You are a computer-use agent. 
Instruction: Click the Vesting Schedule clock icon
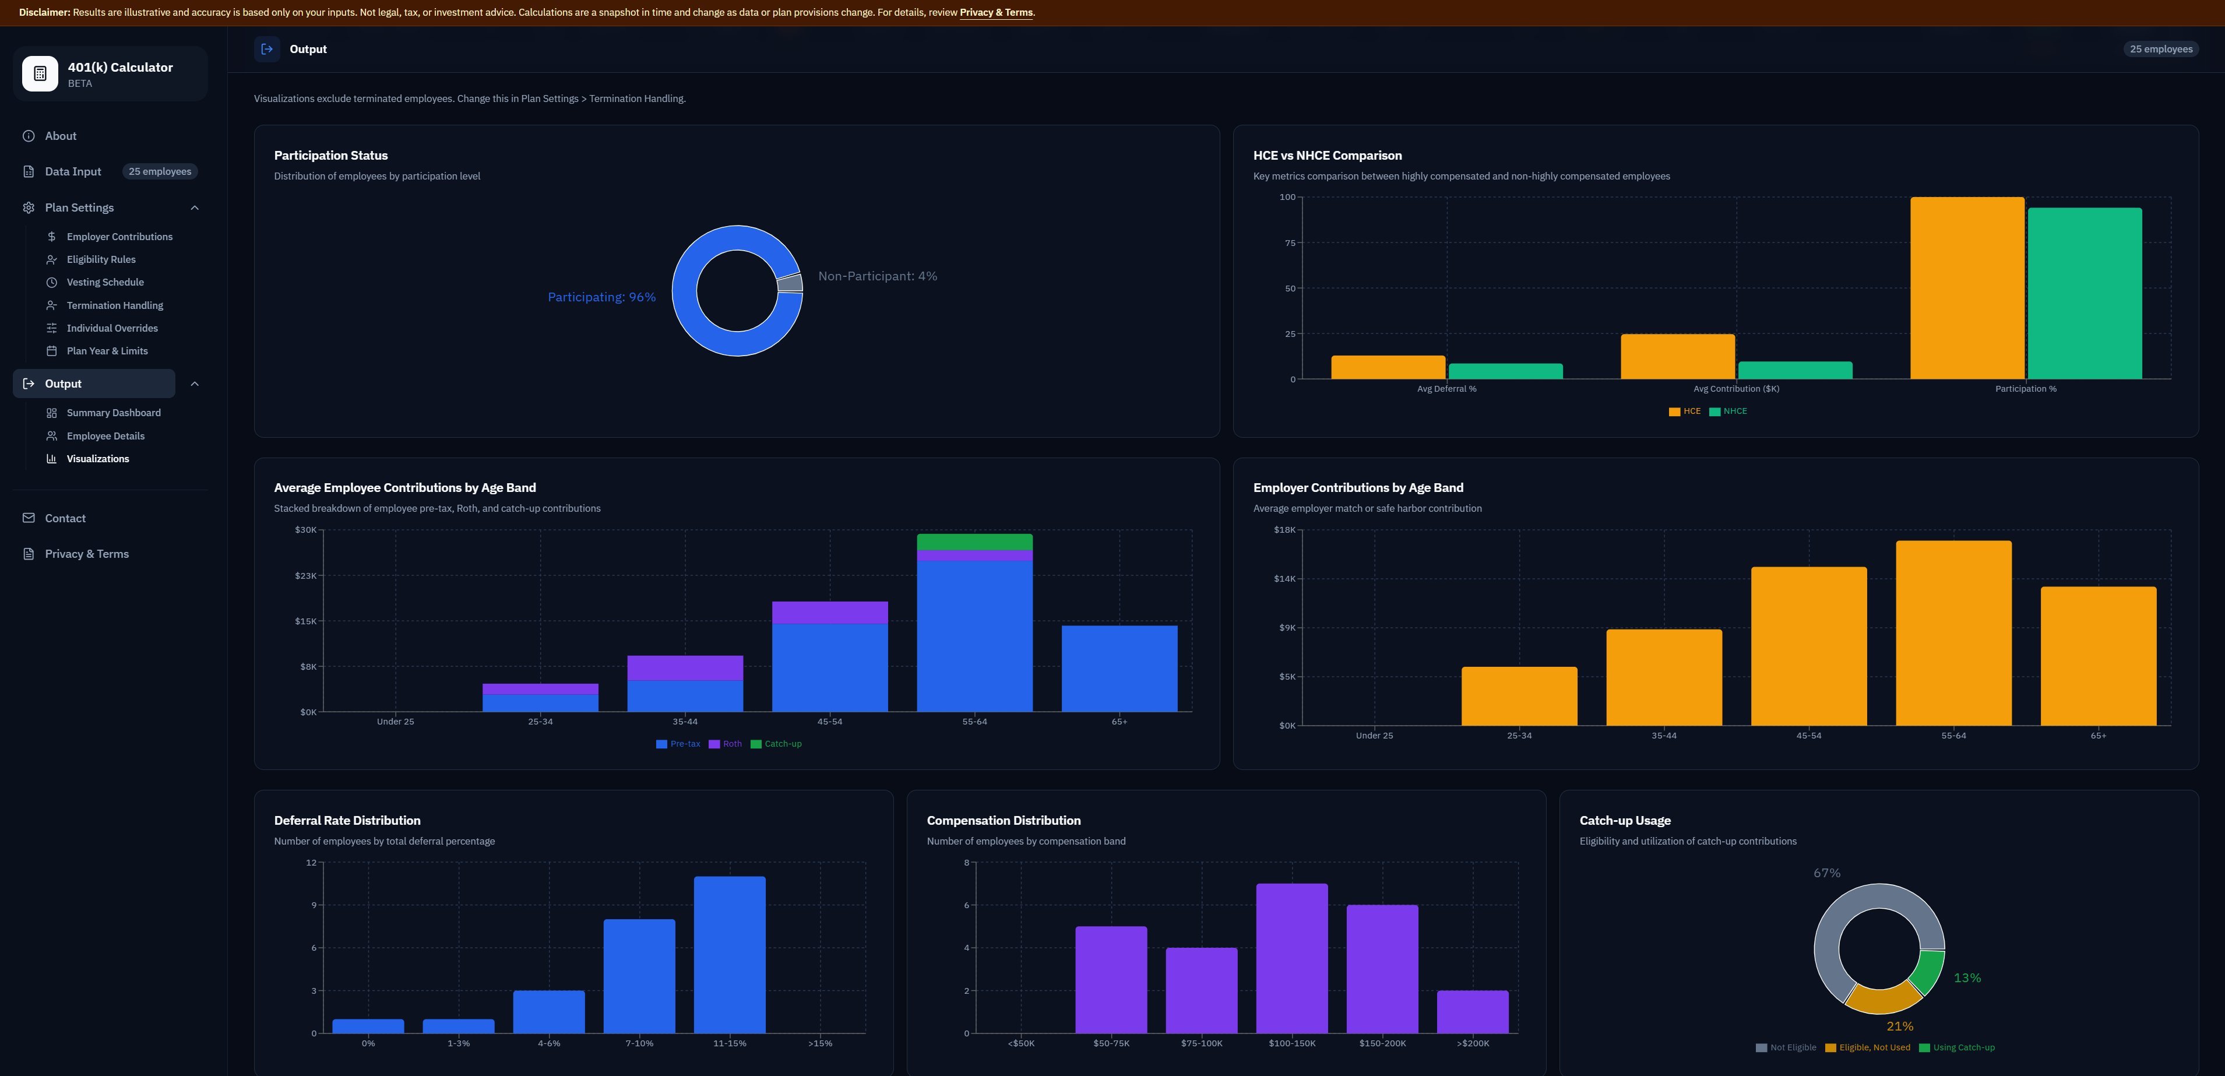52,283
